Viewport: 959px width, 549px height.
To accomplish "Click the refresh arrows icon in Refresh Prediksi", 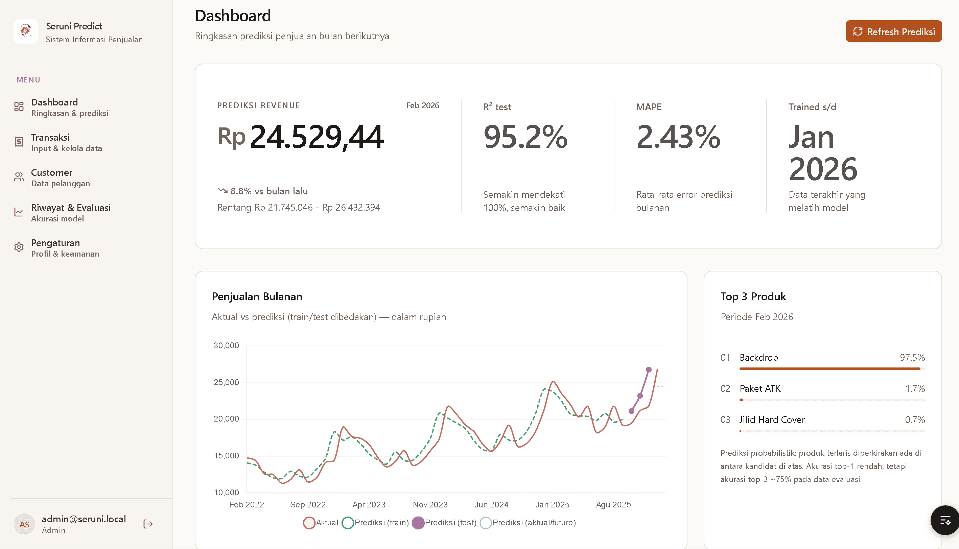I will click(x=858, y=31).
